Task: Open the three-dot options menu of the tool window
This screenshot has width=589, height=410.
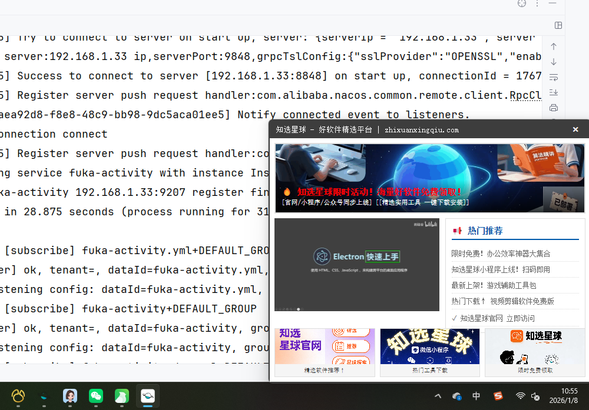Action: (537, 4)
